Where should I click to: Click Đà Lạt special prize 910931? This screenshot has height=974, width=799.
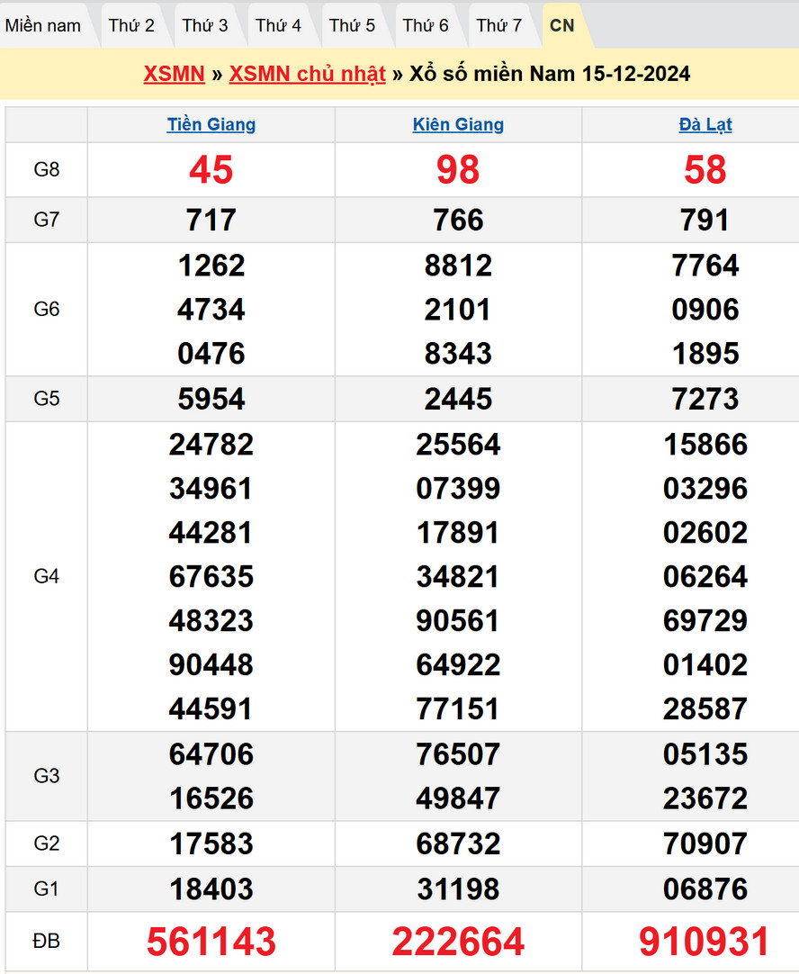[x=705, y=942]
